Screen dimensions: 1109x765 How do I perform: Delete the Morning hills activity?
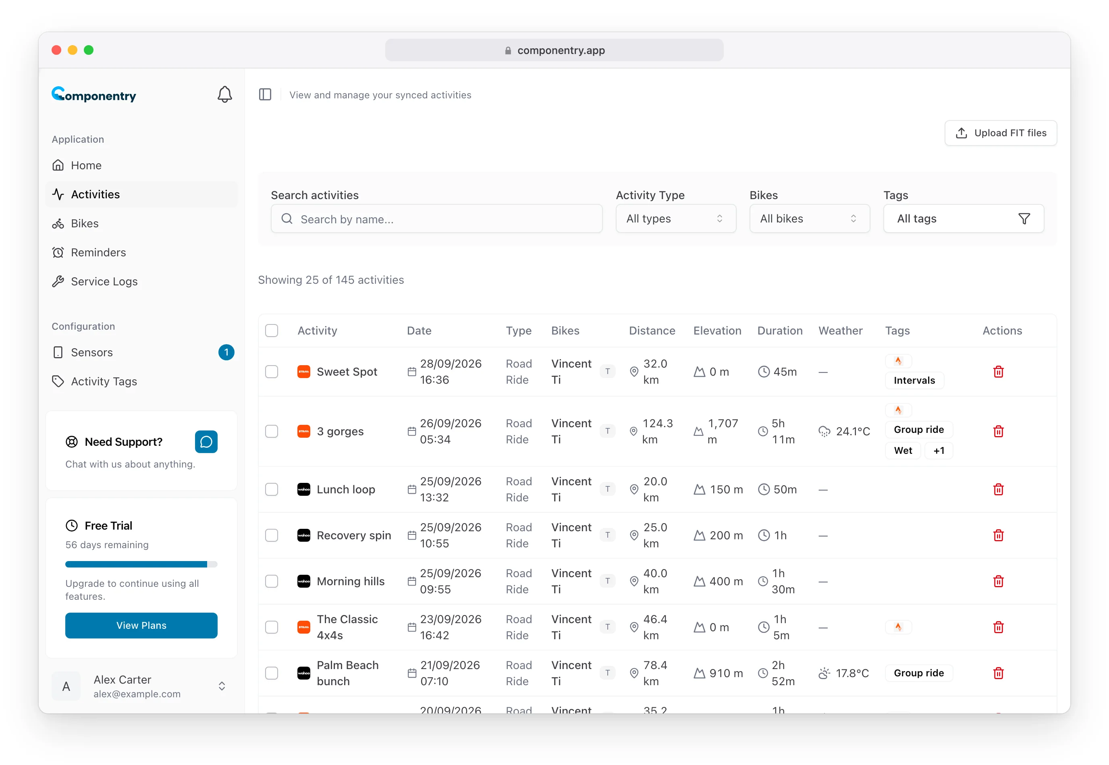tap(998, 581)
